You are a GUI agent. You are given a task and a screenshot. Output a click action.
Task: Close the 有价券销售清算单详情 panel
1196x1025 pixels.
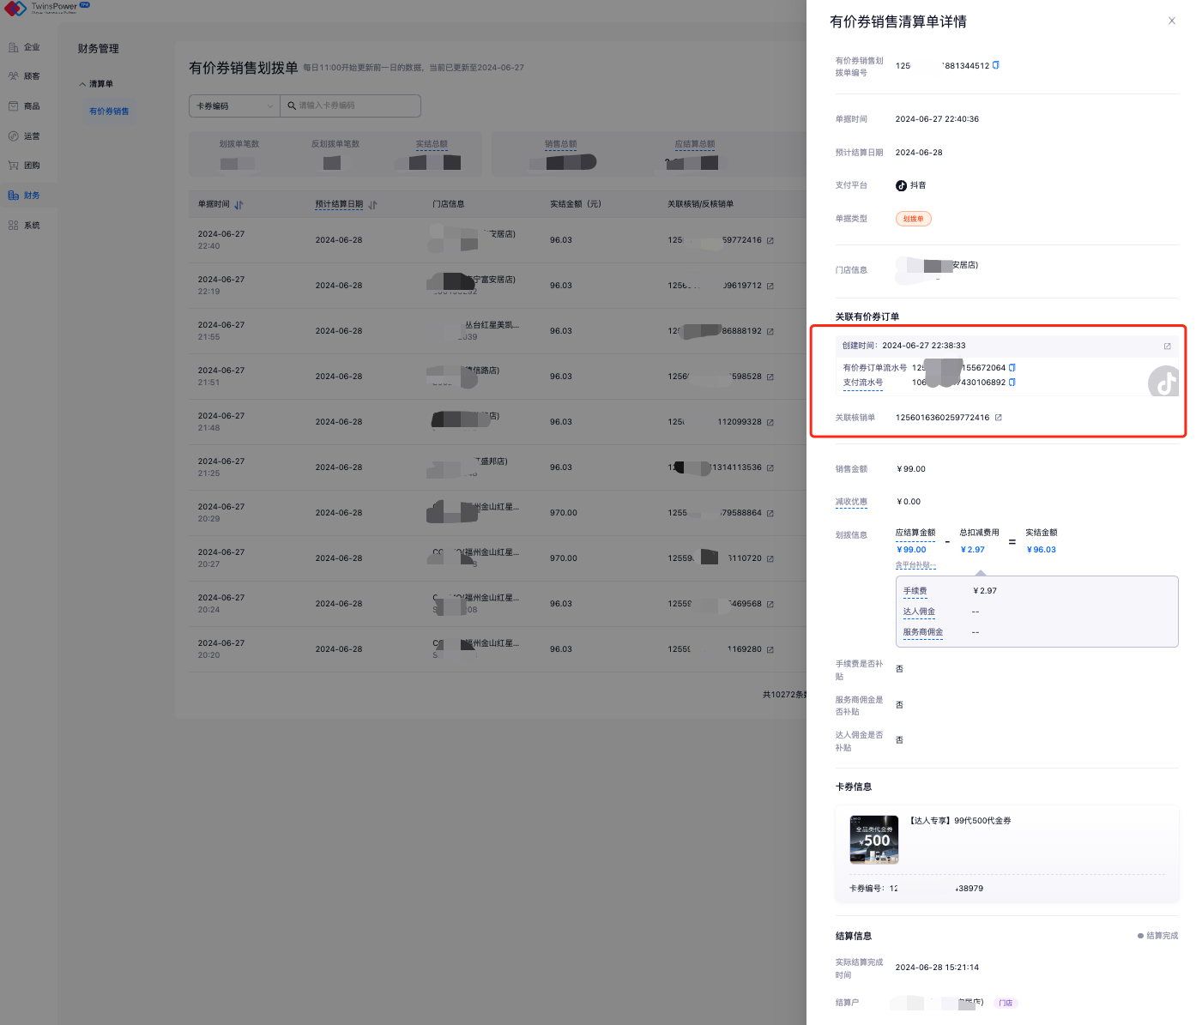point(1171,21)
